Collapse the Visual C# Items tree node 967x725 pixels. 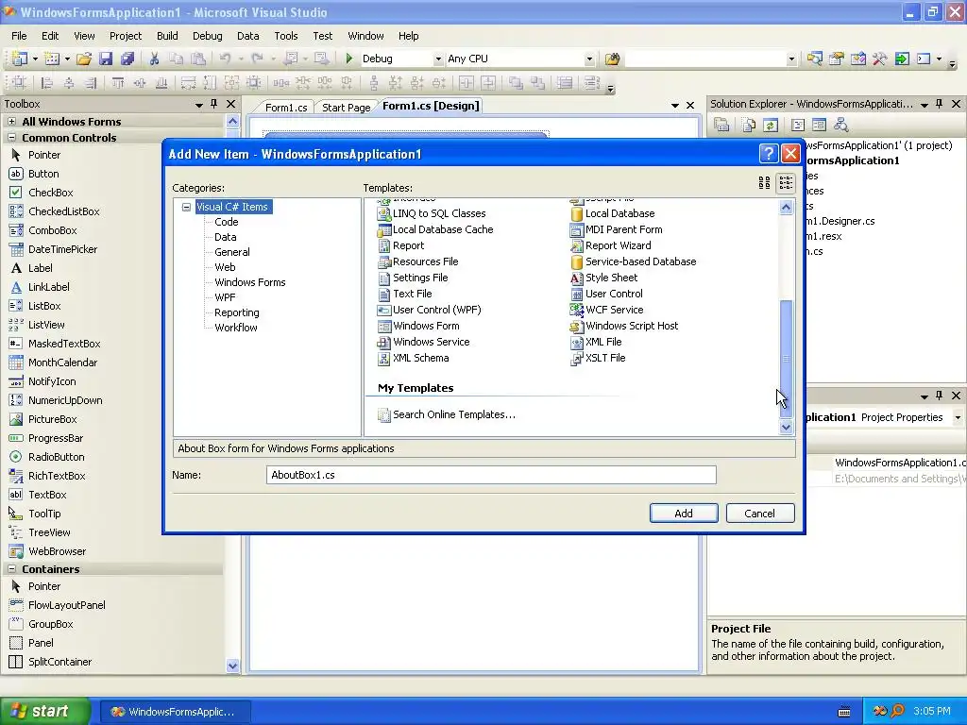pyautogui.click(x=186, y=207)
